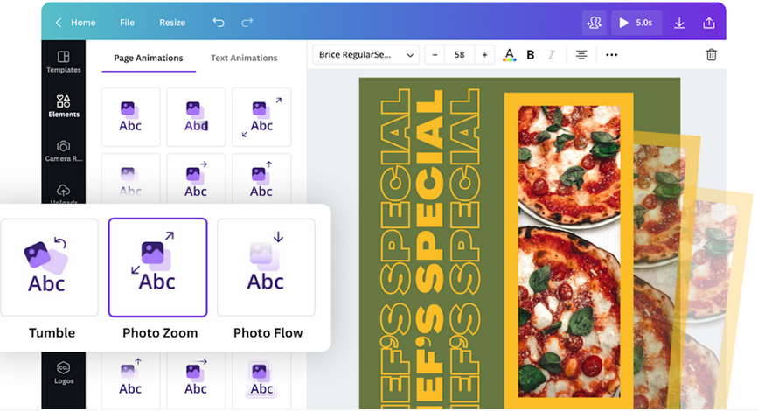758x411 pixels.
Task: Open the Templates sidebar panel
Action: tap(63, 62)
